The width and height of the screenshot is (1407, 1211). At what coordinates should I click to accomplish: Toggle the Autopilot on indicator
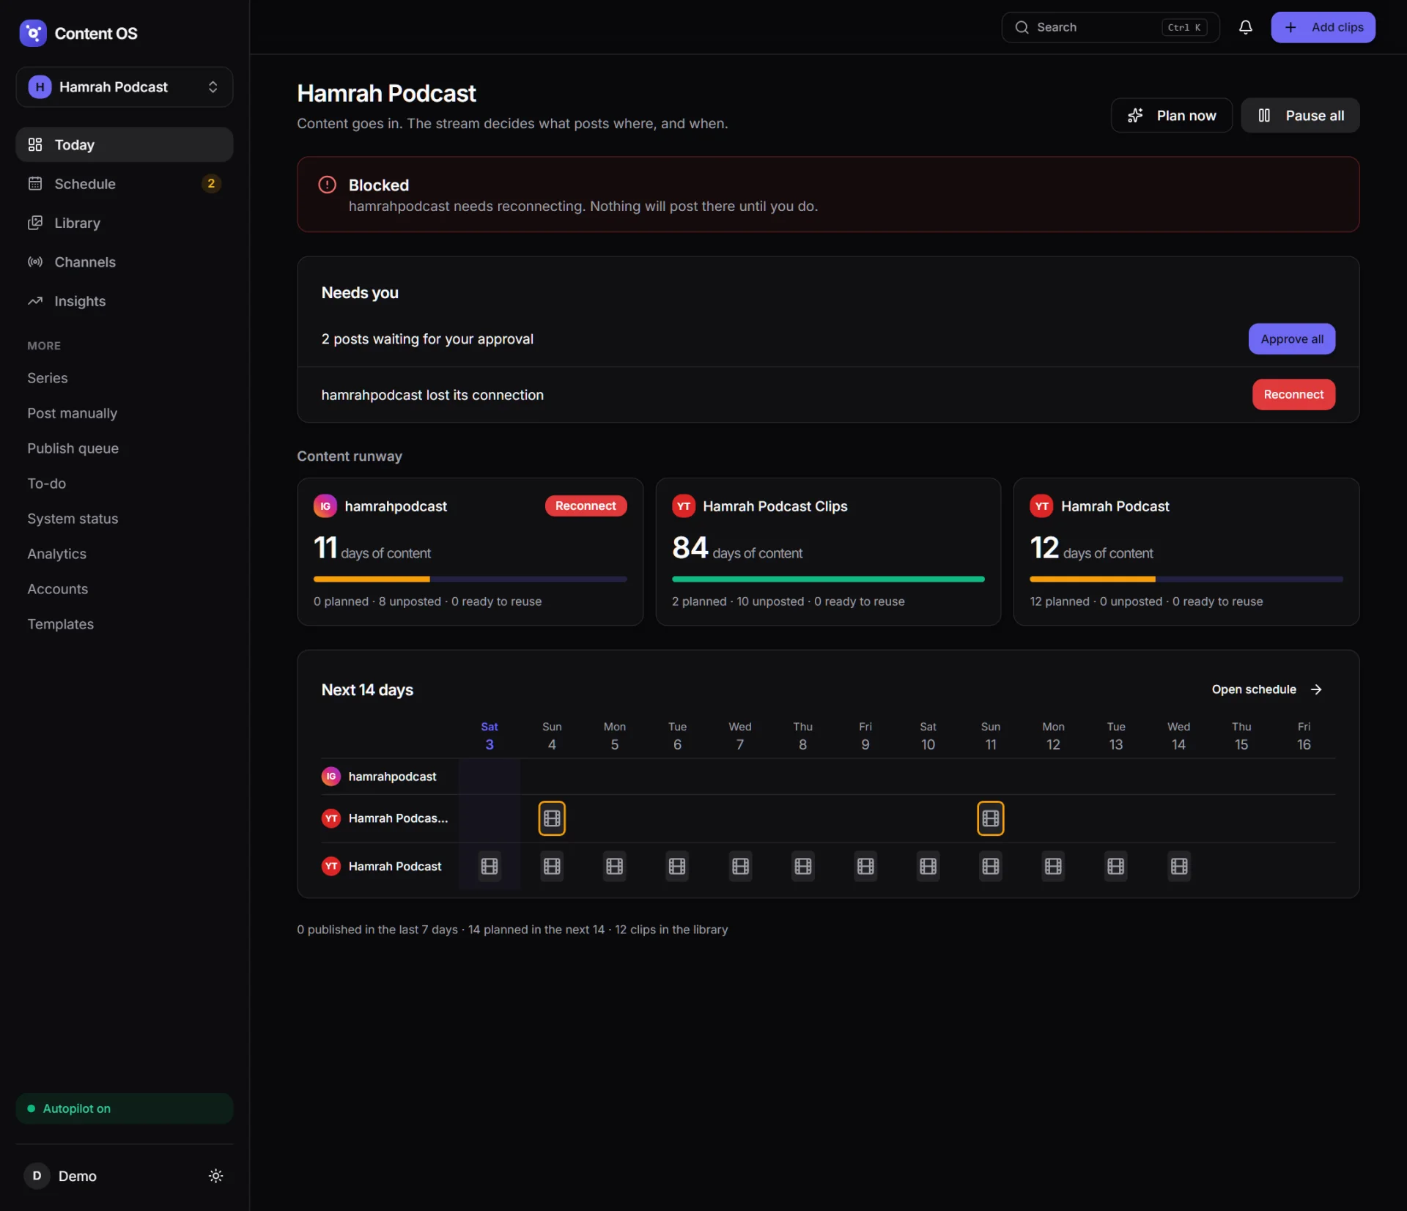(x=125, y=1108)
